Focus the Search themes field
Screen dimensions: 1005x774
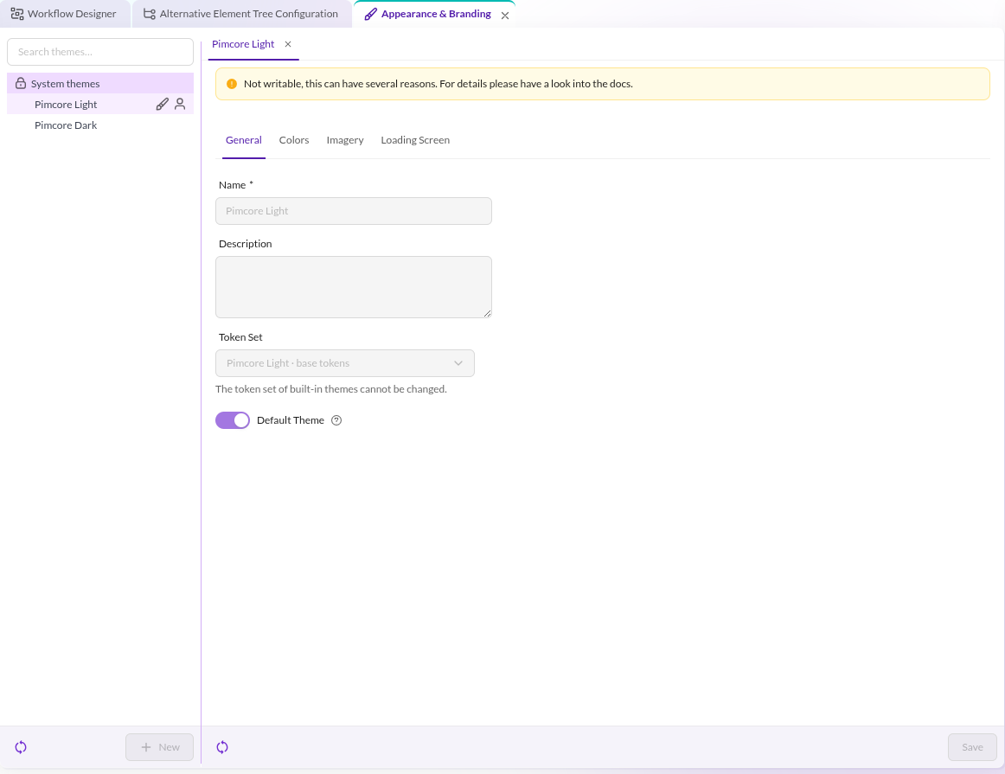[x=100, y=52]
